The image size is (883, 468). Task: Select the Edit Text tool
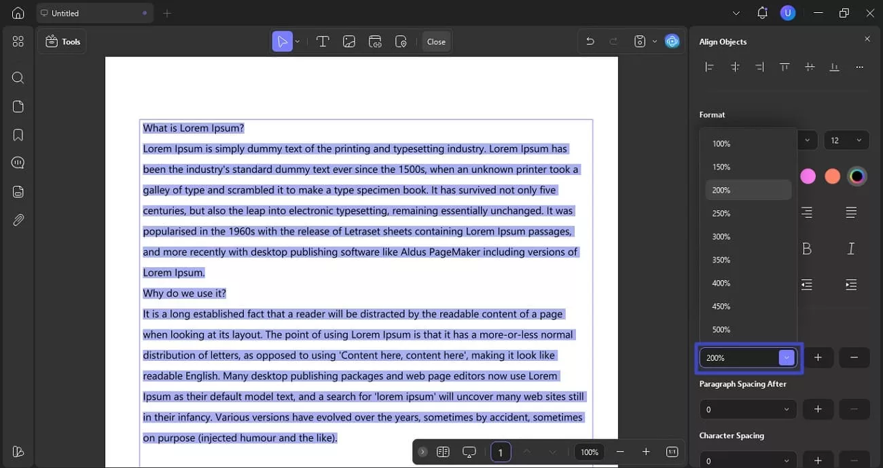323,41
